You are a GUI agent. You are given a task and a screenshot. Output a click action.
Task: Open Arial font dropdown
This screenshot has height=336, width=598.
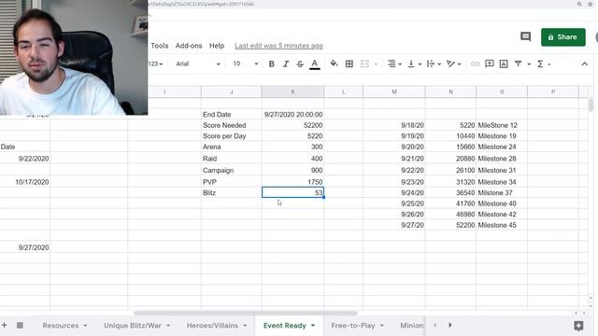(198, 64)
